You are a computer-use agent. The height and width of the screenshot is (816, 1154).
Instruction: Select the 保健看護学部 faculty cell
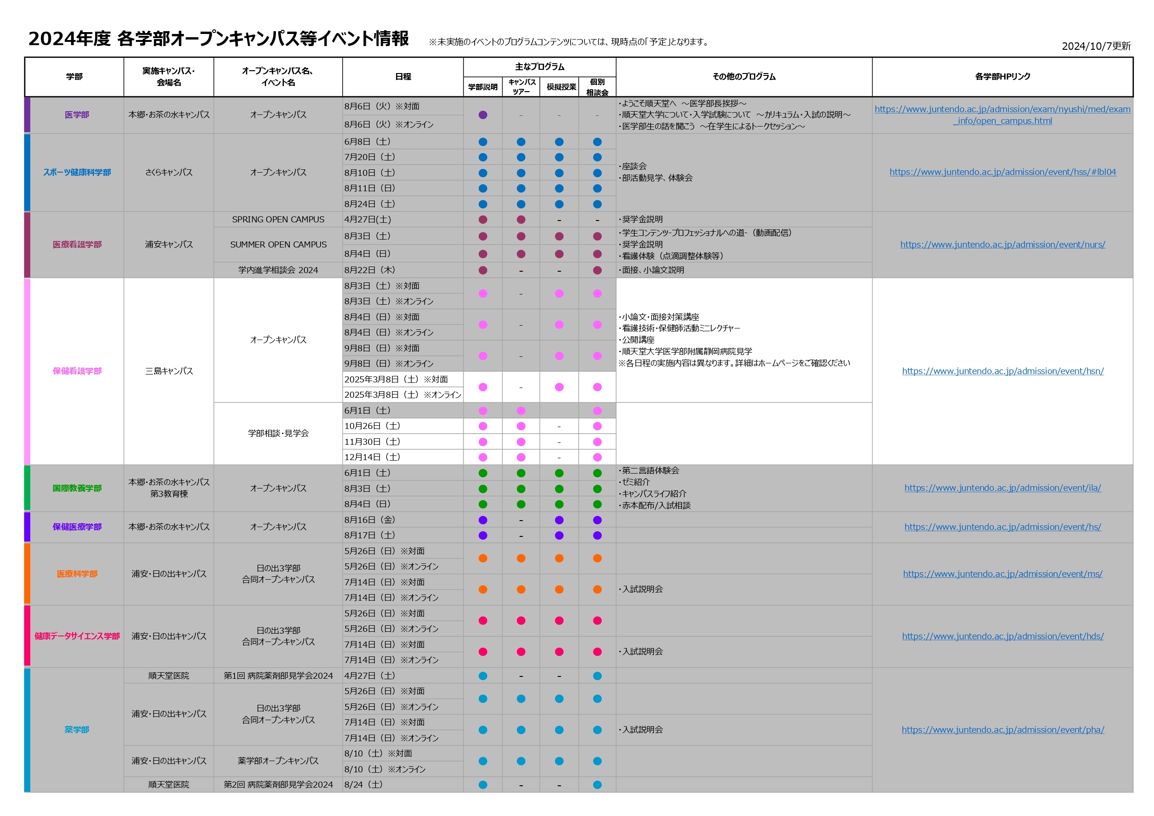(x=77, y=371)
